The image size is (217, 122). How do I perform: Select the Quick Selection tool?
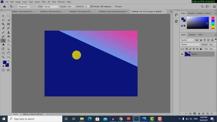tap(8, 20)
